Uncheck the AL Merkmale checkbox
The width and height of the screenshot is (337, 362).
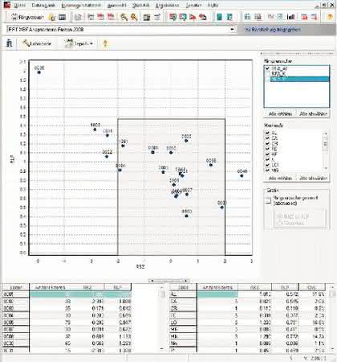[267, 133]
